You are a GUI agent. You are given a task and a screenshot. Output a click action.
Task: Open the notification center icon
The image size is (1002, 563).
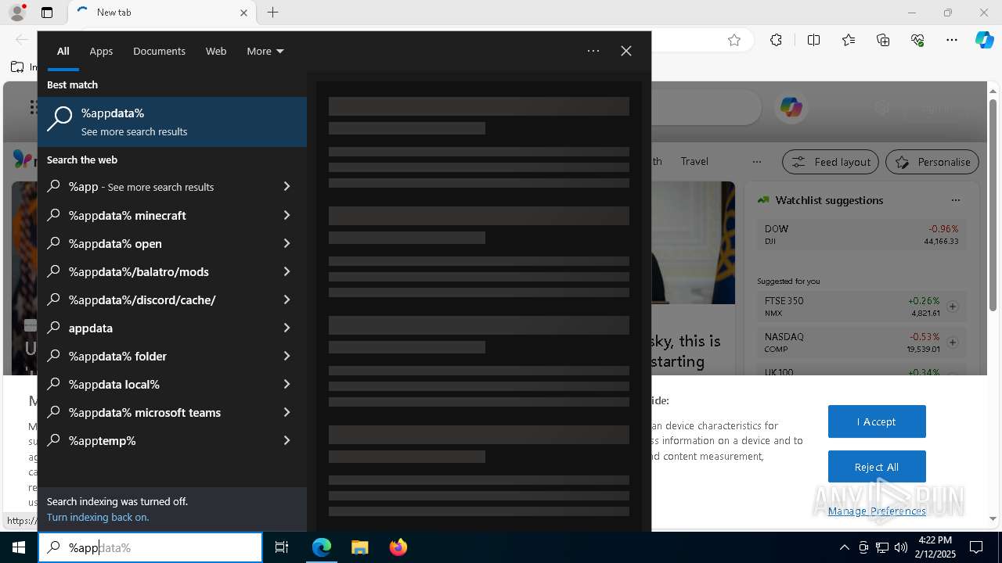pos(976,547)
